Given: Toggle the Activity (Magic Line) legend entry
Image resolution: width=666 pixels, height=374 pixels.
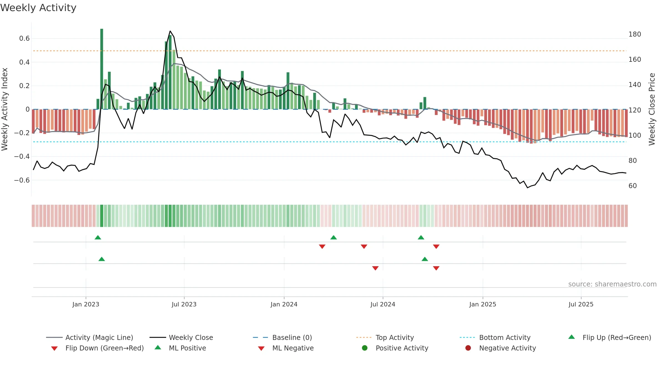Looking at the screenshot, I should [x=90, y=337].
